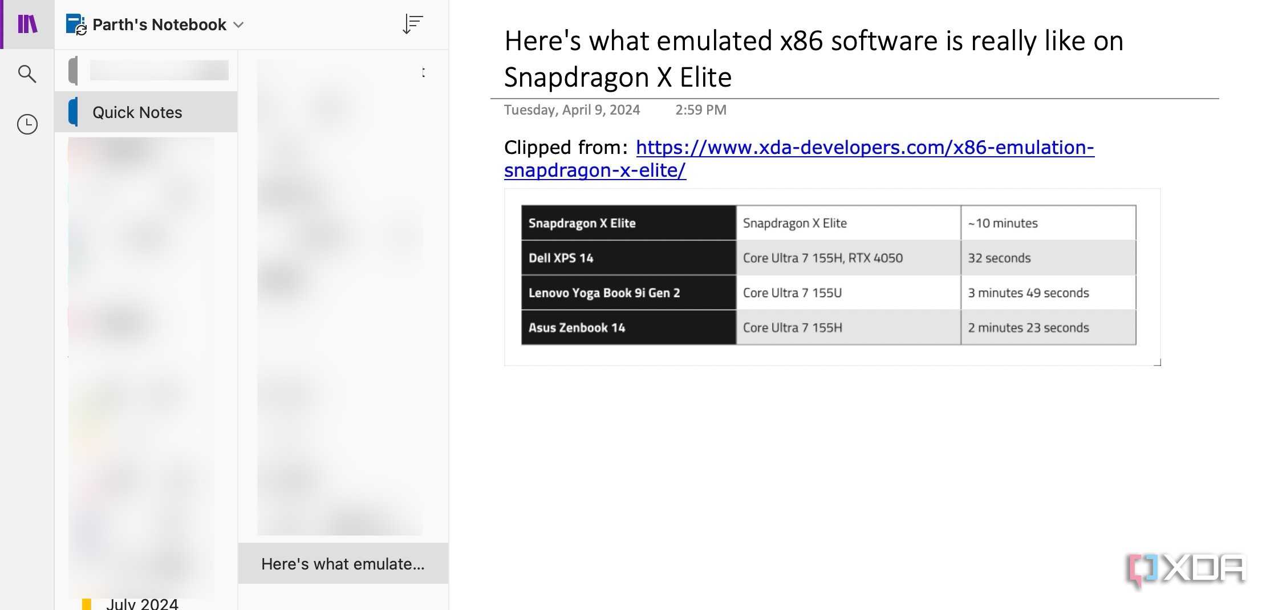This screenshot has width=1266, height=610.
Task: Open the xda-developers clipped link
Action: (x=799, y=158)
